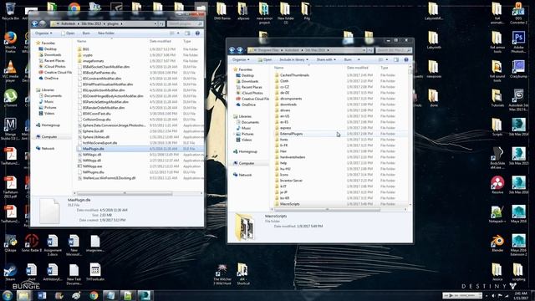Image resolution: width=535 pixels, height=301 pixels.
Task: Open the Scripts folder on the desktop
Action: coord(497,127)
